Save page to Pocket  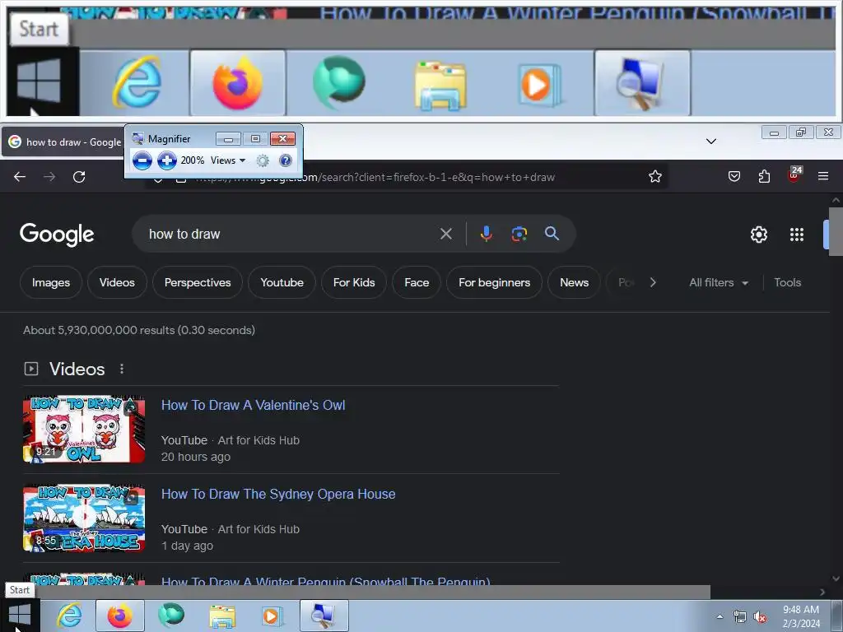(734, 176)
